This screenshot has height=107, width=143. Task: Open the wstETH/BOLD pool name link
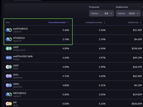(x=20, y=29)
